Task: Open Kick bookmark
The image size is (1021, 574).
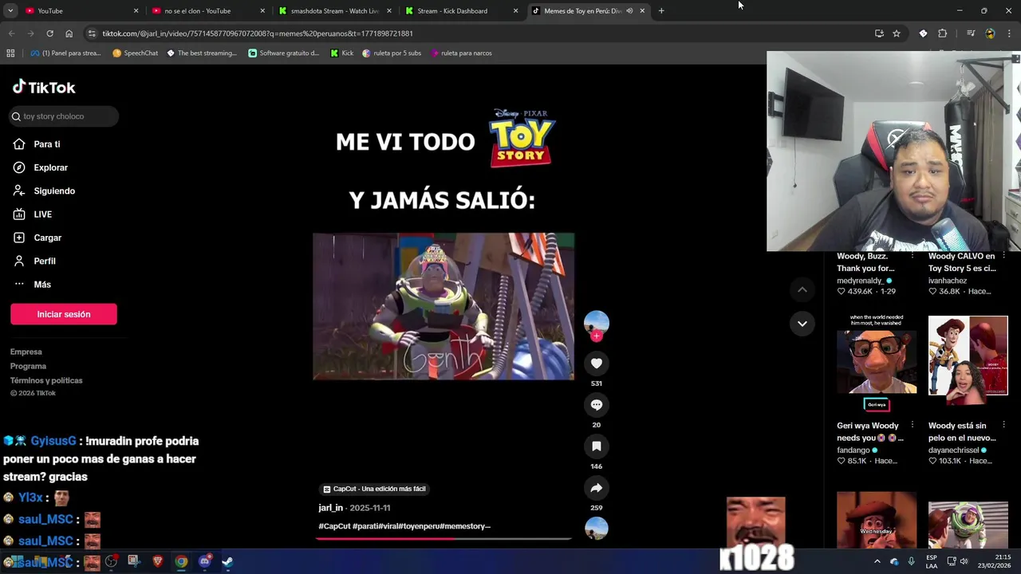Action: pyautogui.click(x=341, y=53)
